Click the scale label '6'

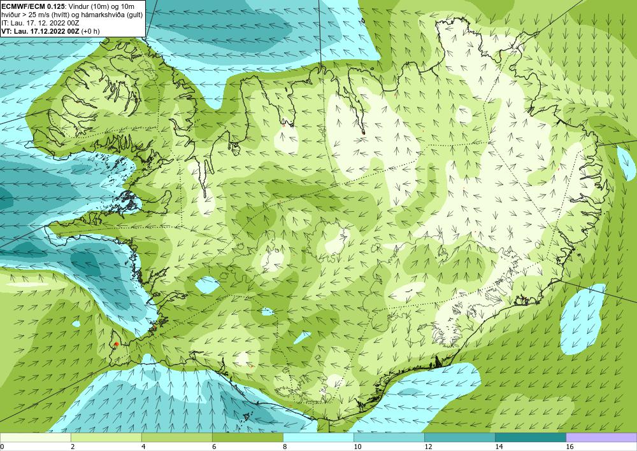click(x=214, y=447)
